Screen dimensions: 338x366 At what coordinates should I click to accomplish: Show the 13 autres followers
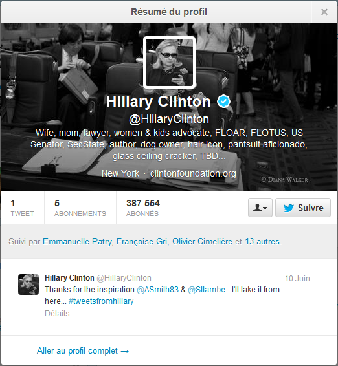(262, 242)
